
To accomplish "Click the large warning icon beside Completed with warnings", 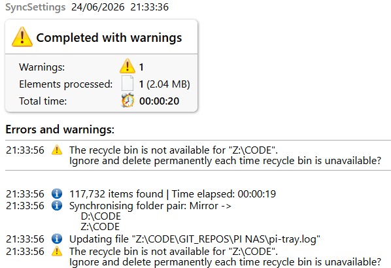I will [22, 37].
